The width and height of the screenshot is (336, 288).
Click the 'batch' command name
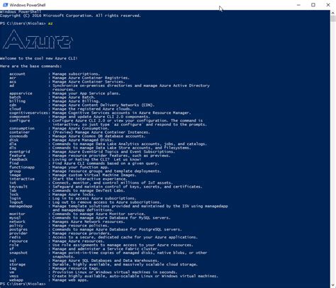pos(15,97)
